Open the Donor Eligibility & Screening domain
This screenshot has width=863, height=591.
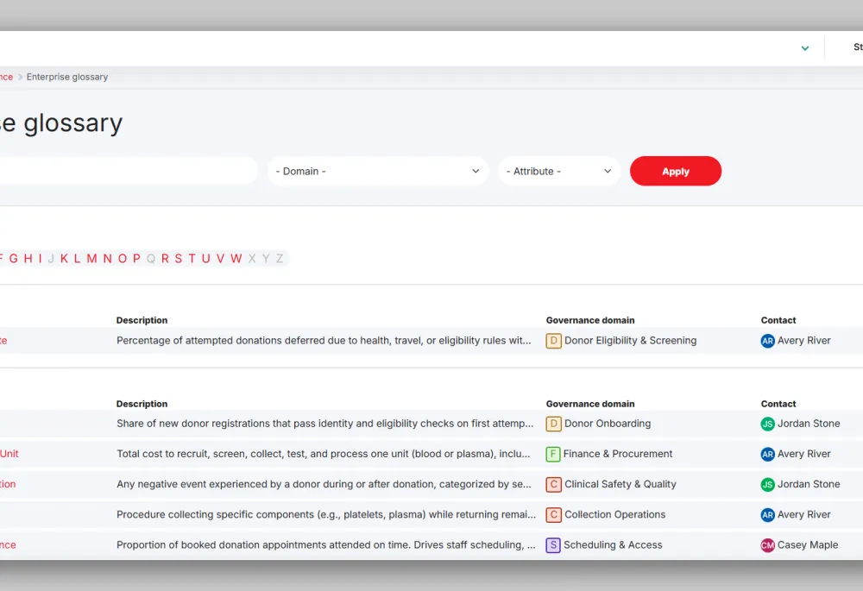[x=630, y=341]
